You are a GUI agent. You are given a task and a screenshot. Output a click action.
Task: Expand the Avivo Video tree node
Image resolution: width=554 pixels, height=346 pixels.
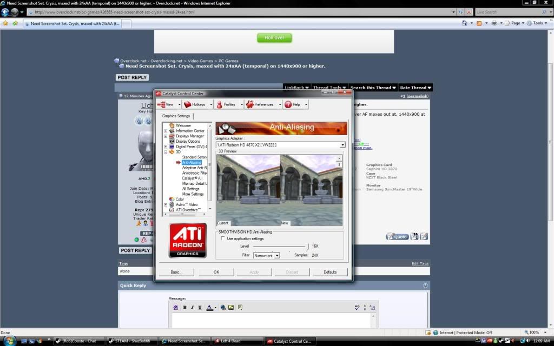coord(166,205)
